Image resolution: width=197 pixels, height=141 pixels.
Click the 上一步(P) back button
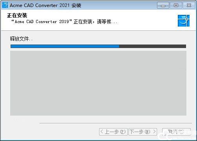point(113,132)
